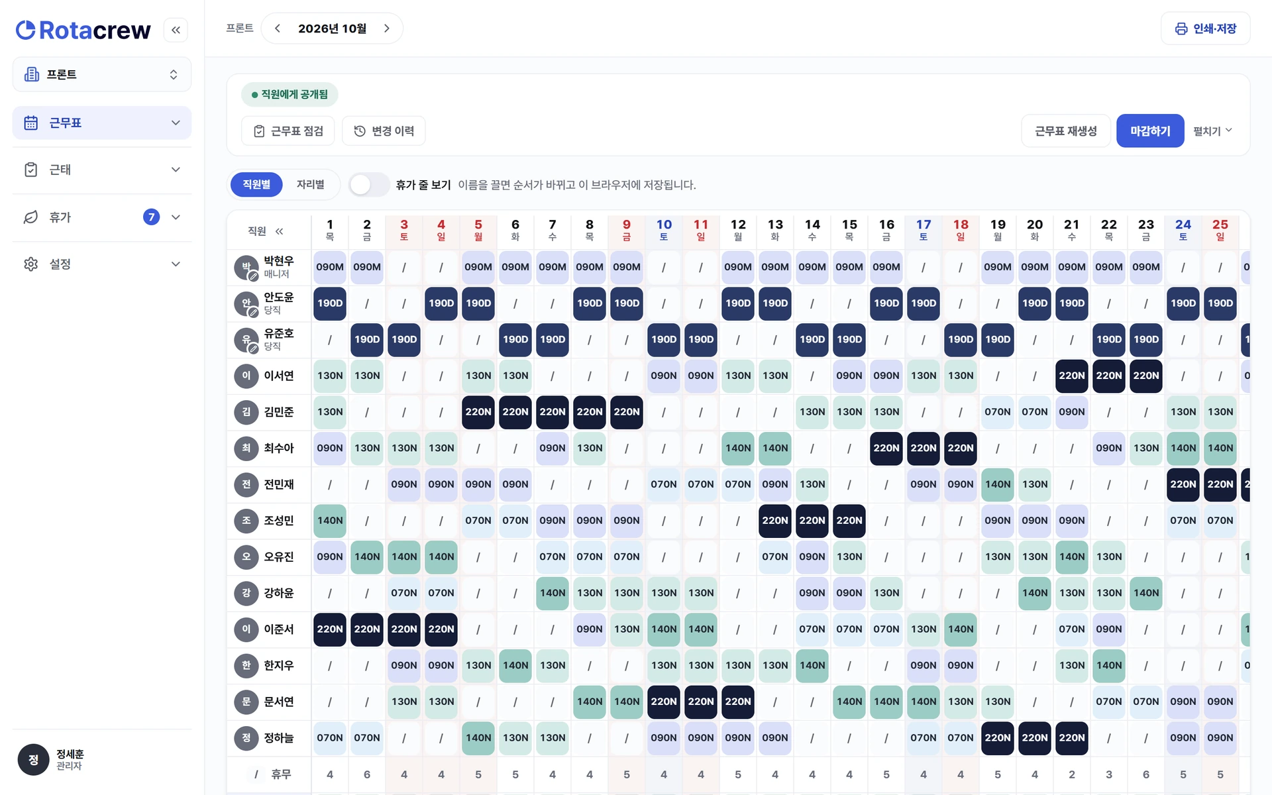The height and width of the screenshot is (795, 1272).
Task: Go to next month arrow
Action: 387,28
